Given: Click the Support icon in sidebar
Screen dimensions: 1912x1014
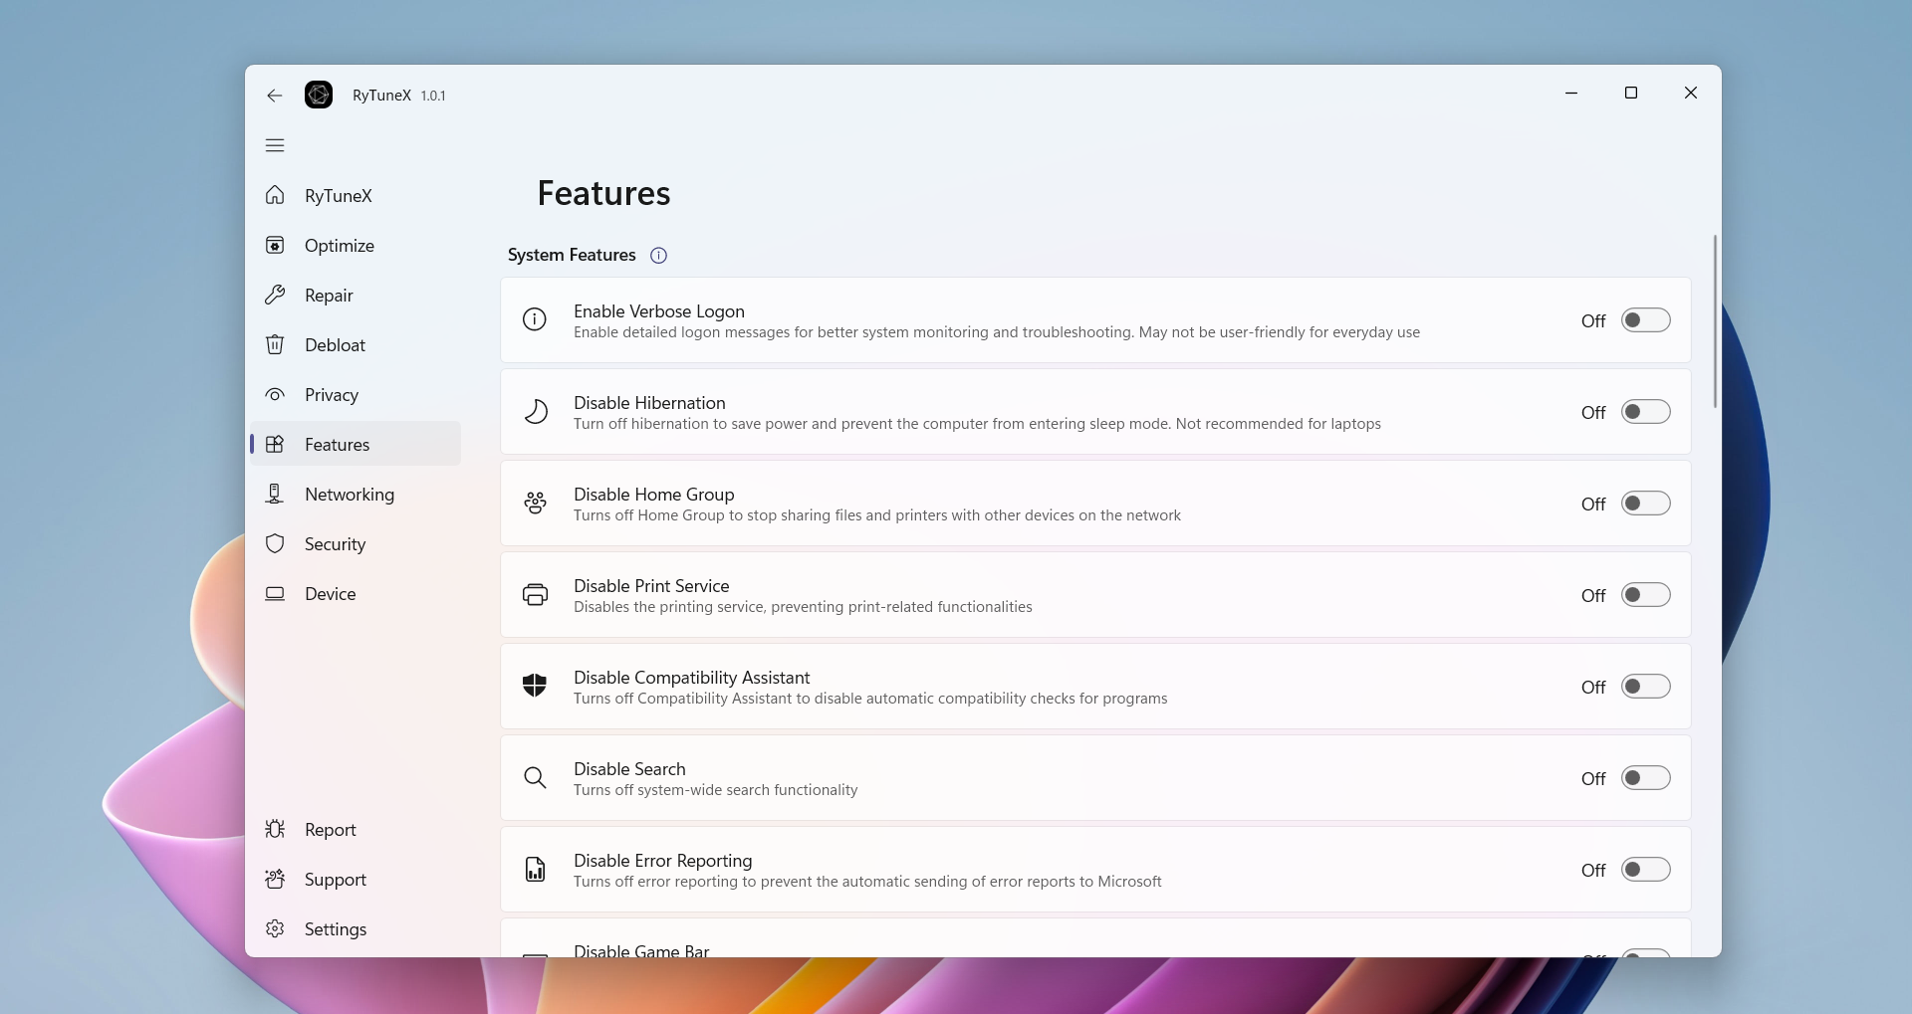Looking at the screenshot, I should click(x=275, y=879).
